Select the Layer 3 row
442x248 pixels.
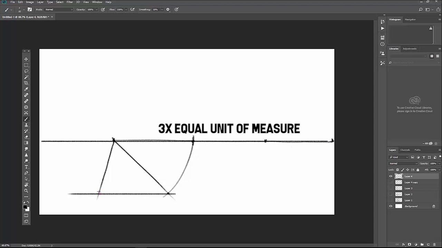point(413,188)
